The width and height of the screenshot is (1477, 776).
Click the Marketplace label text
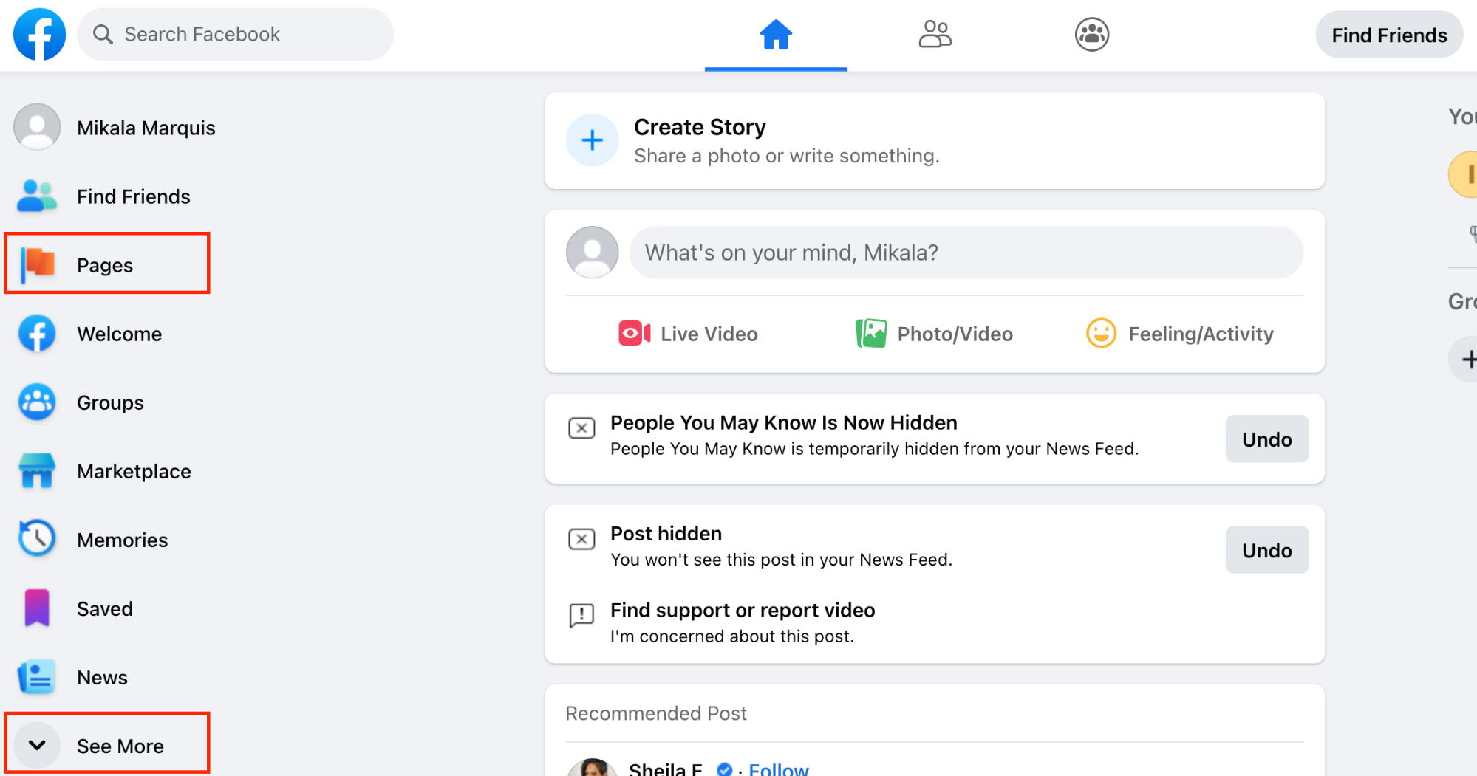(134, 471)
